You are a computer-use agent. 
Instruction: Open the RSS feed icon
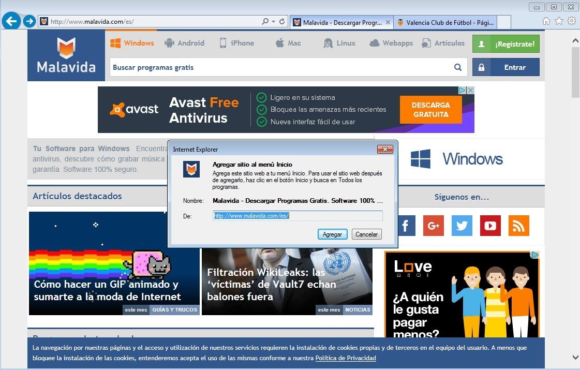(x=519, y=225)
